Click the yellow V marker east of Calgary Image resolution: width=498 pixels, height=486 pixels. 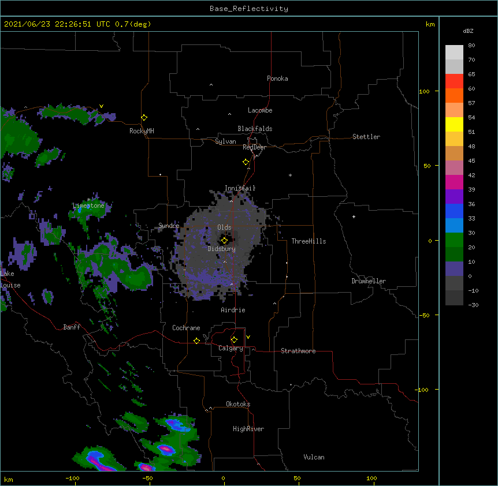[x=248, y=337]
